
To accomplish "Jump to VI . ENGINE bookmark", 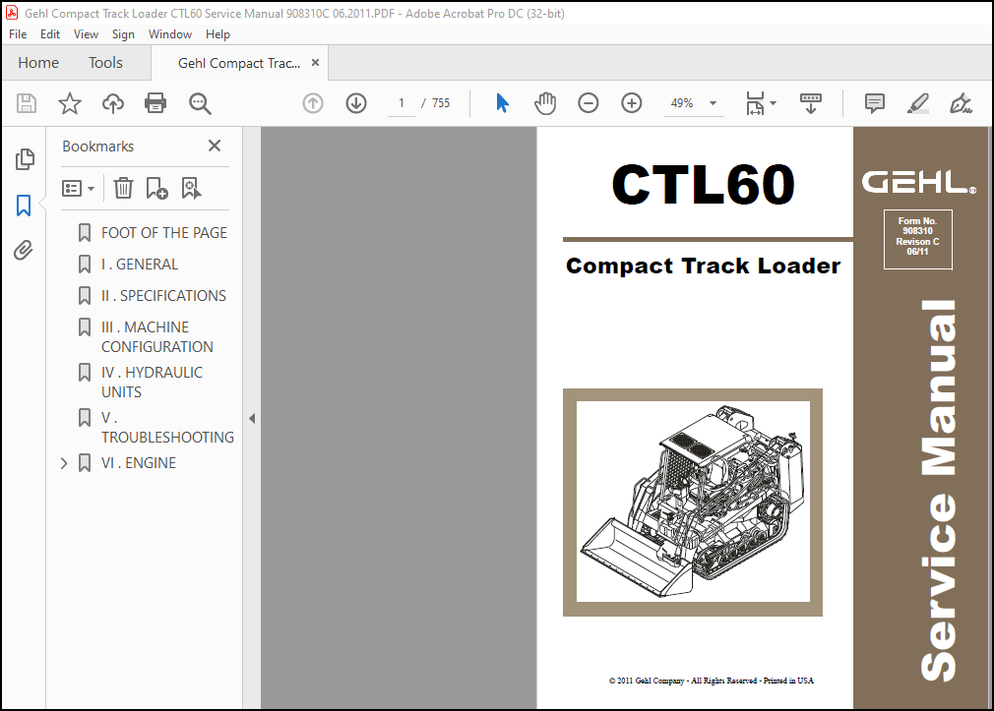I will pos(139,463).
